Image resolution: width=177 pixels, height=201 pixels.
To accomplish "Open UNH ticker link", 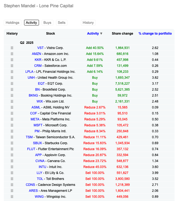I will tap(31, 78).
